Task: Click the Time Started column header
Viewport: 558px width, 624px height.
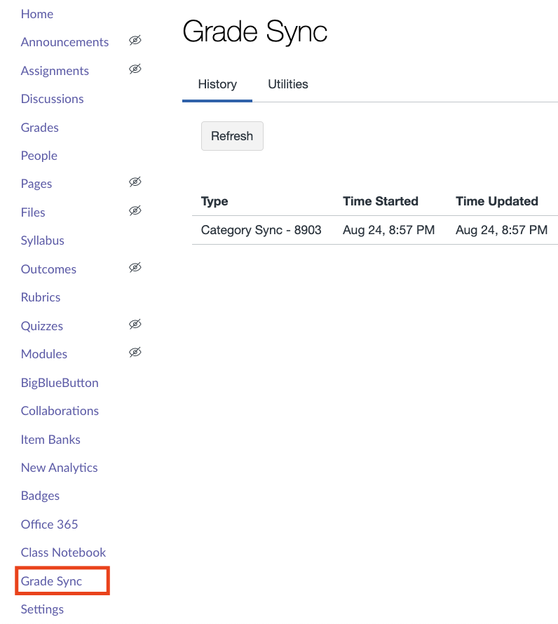Action: [380, 201]
